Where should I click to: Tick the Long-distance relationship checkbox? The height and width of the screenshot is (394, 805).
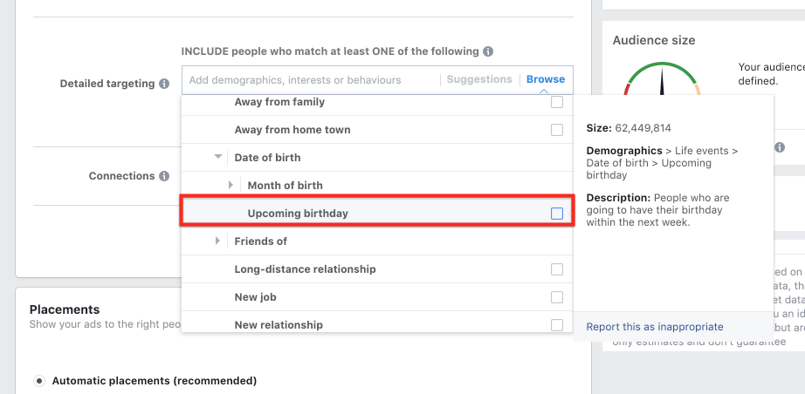557,269
